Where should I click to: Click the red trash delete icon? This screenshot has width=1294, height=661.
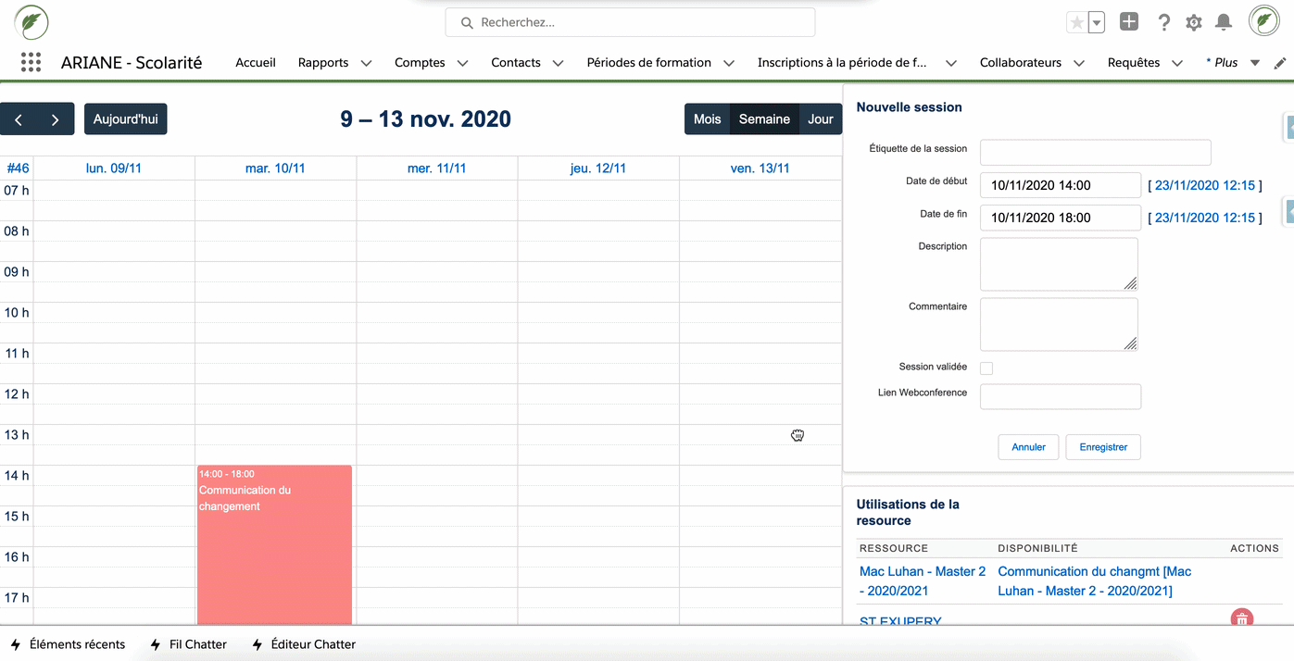click(x=1241, y=617)
